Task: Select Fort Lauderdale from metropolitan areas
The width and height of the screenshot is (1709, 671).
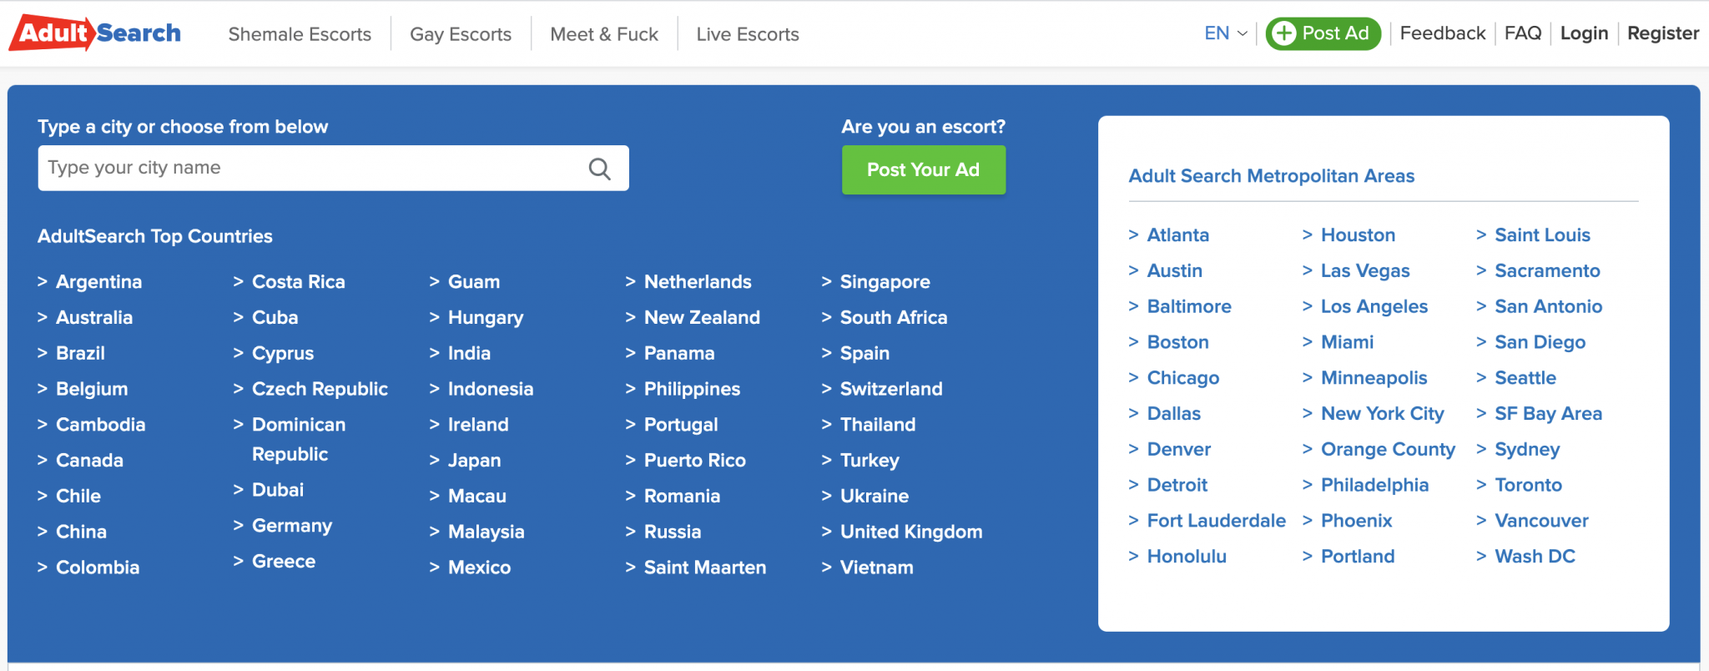Action: click(x=1216, y=521)
